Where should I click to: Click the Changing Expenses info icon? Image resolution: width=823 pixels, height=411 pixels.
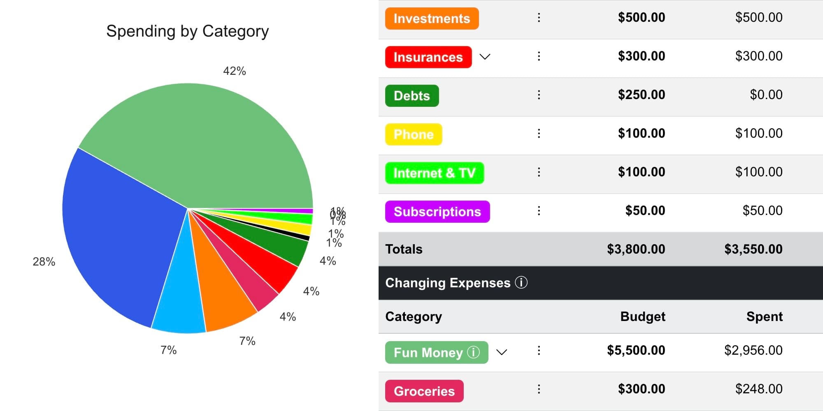[521, 283]
